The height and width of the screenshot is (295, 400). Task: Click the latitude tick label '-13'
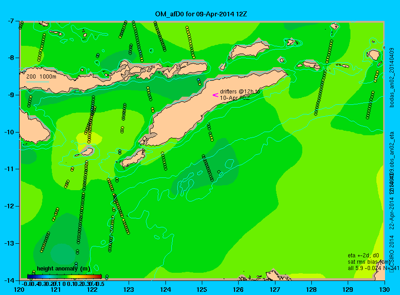[x=9, y=243]
